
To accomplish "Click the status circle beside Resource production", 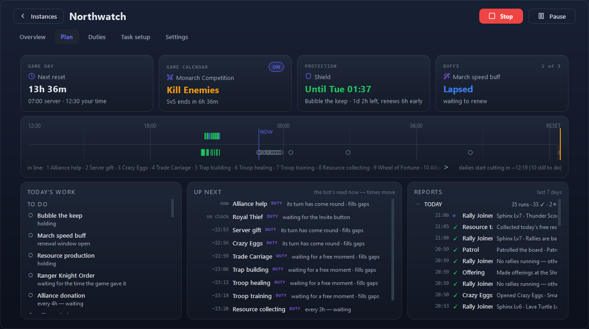I will pos(30,255).
